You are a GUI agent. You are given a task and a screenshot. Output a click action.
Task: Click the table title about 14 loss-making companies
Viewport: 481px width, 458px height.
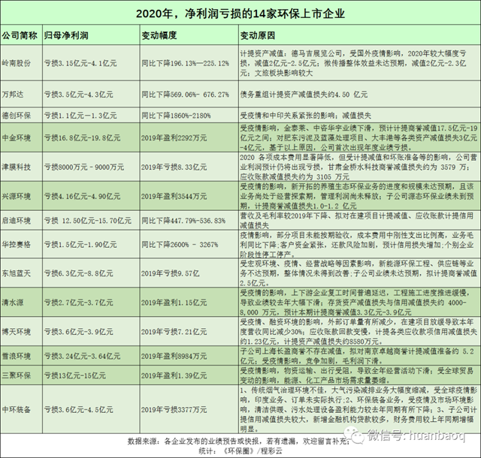coord(240,14)
